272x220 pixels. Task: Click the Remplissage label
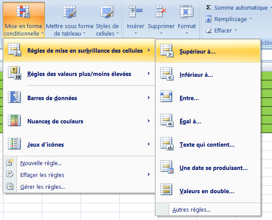[231, 19]
